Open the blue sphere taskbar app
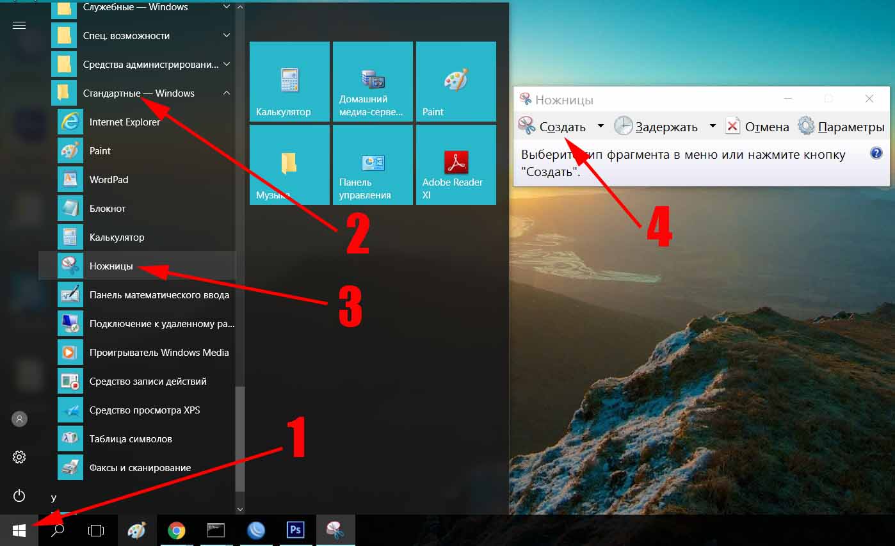This screenshot has width=895, height=546. [256, 530]
